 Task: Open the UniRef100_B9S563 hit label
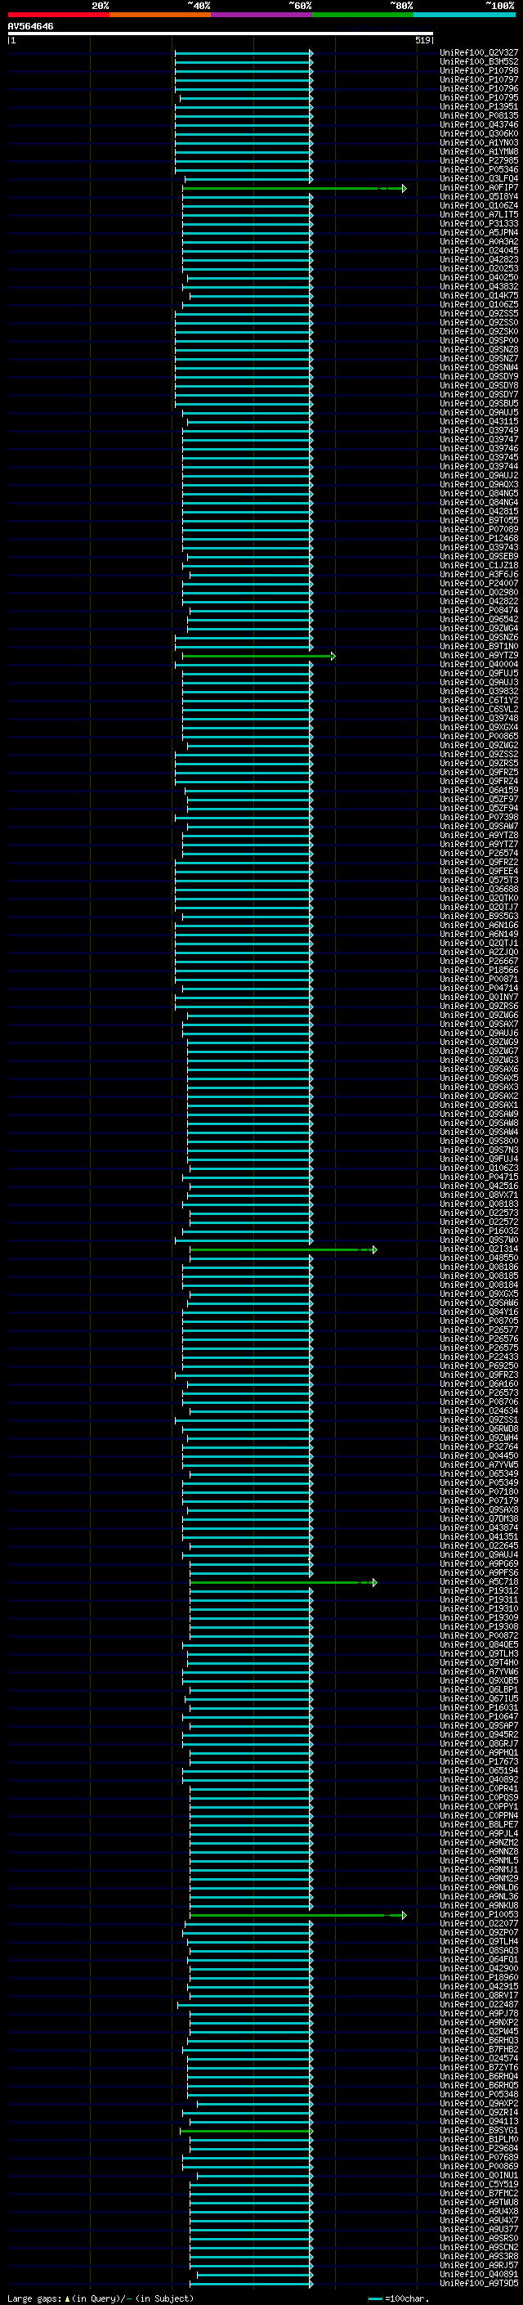[x=478, y=917]
